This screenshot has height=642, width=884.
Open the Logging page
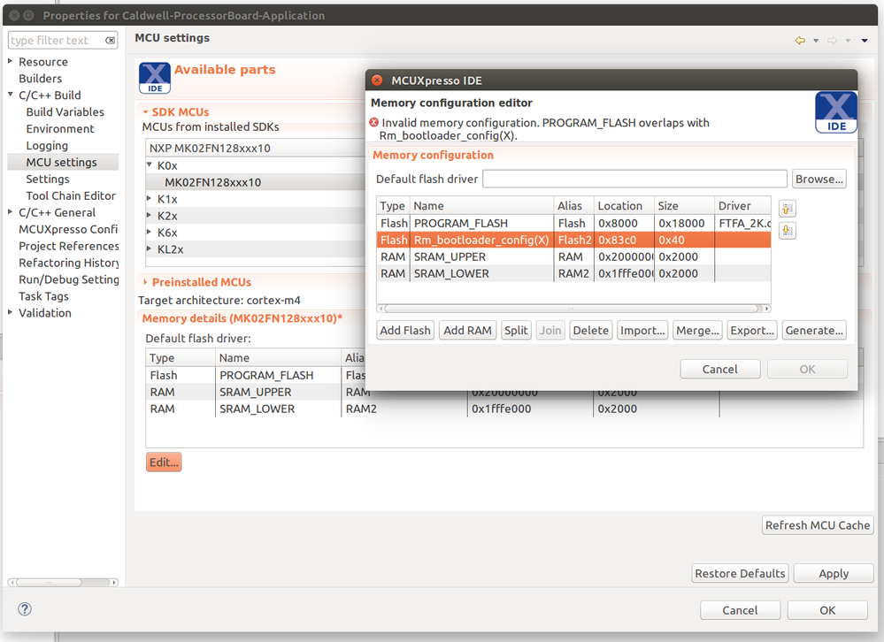(47, 145)
